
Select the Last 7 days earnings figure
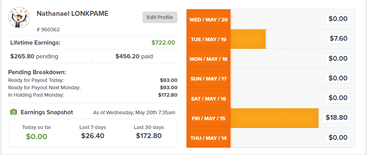(x=93, y=136)
